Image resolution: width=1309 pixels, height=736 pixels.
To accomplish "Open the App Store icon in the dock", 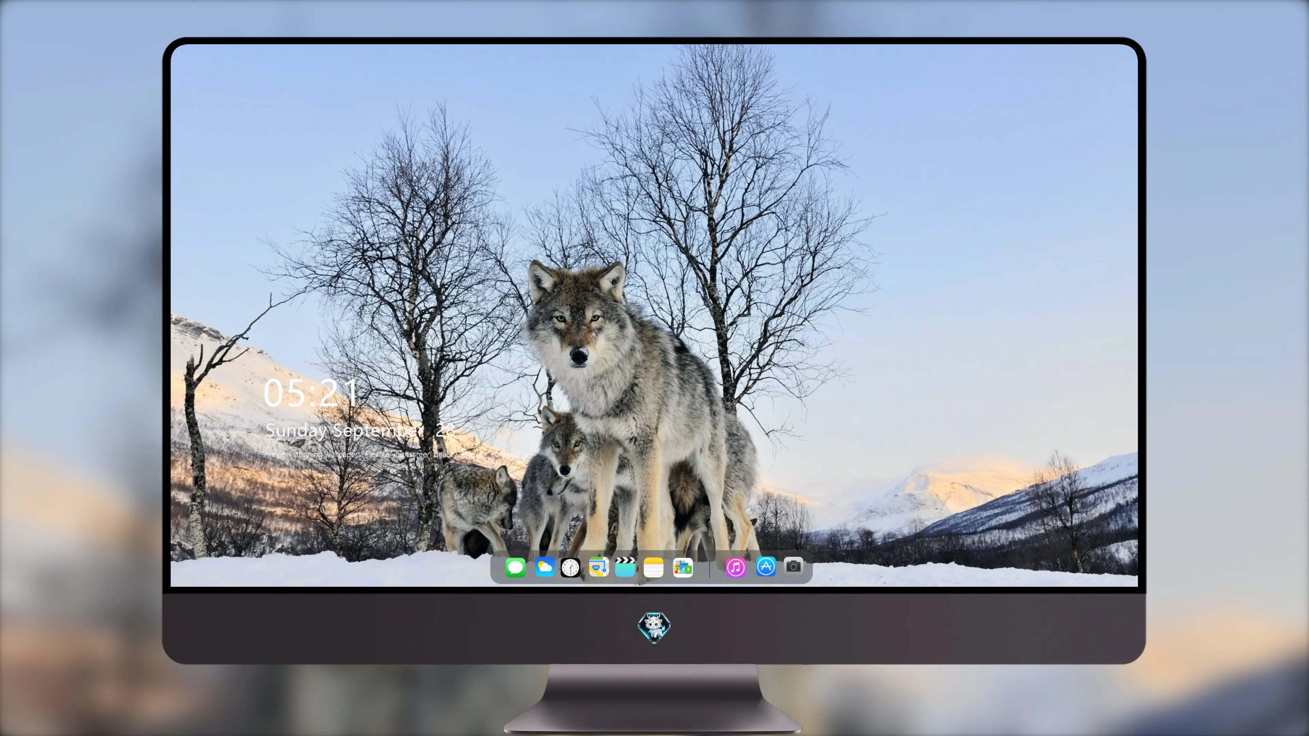I will pyautogui.click(x=766, y=567).
